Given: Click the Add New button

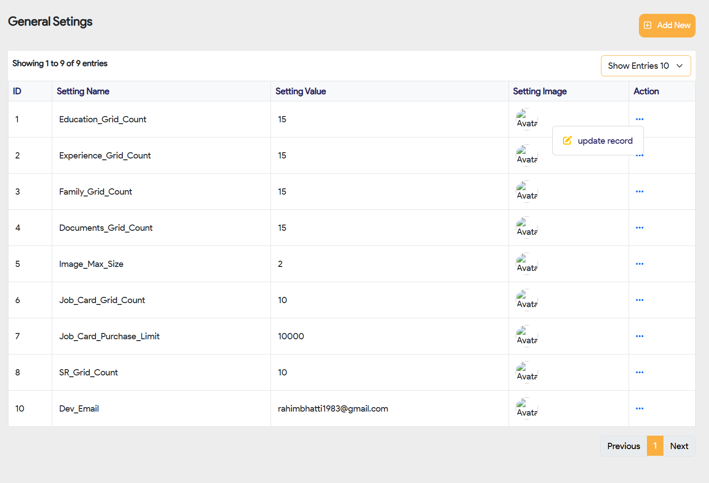Looking at the screenshot, I should 667,25.
